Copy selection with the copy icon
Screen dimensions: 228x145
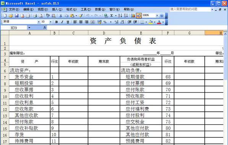coord(66,15)
